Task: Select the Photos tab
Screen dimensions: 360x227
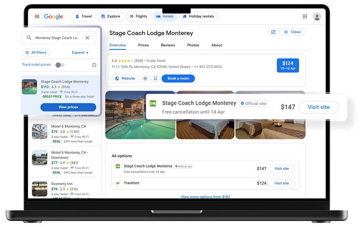Action: click(x=193, y=45)
